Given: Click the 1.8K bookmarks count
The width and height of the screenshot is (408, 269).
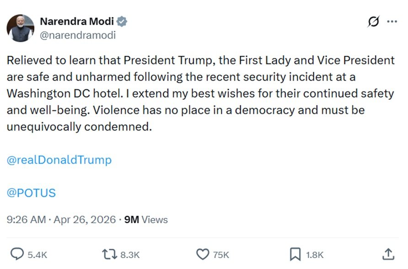Looking at the screenshot, I should pyautogui.click(x=315, y=254).
